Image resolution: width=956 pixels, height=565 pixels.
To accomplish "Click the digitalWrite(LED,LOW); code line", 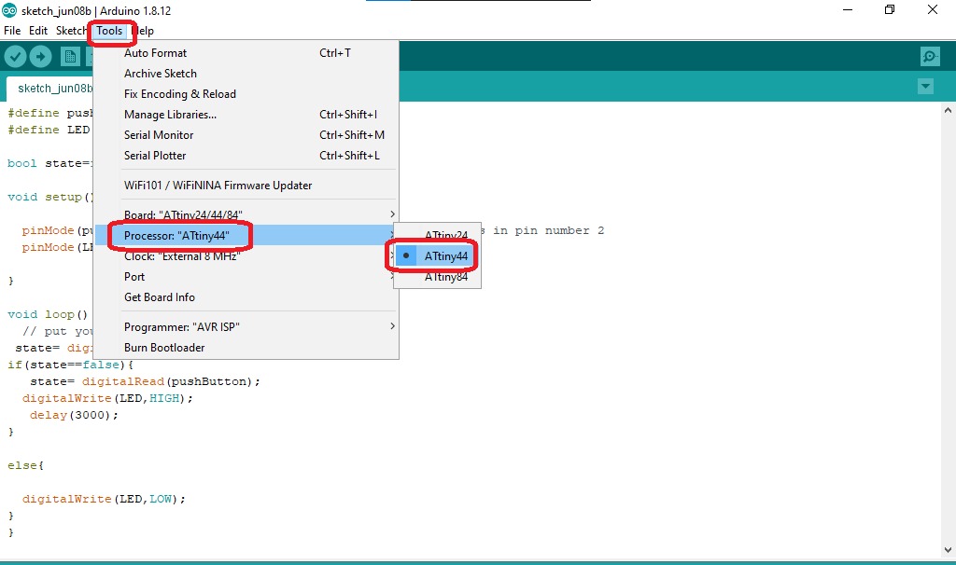I will pos(104,499).
